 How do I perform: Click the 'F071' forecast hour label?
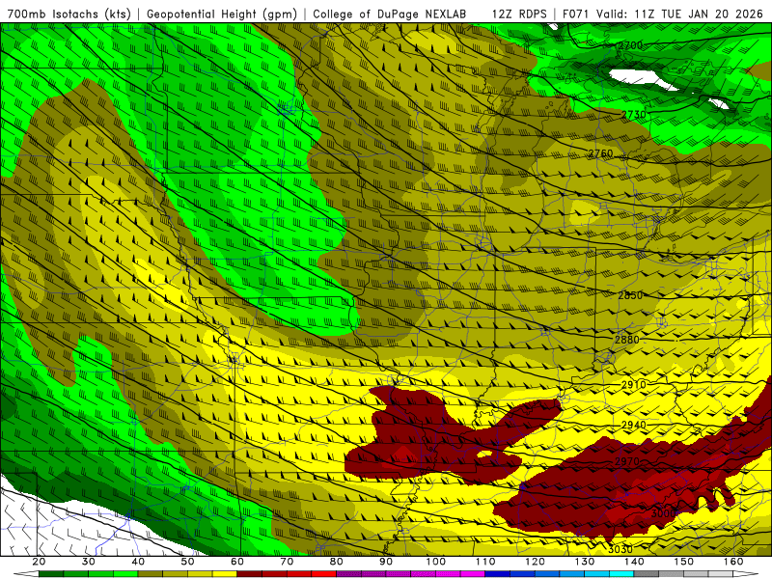coord(576,14)
